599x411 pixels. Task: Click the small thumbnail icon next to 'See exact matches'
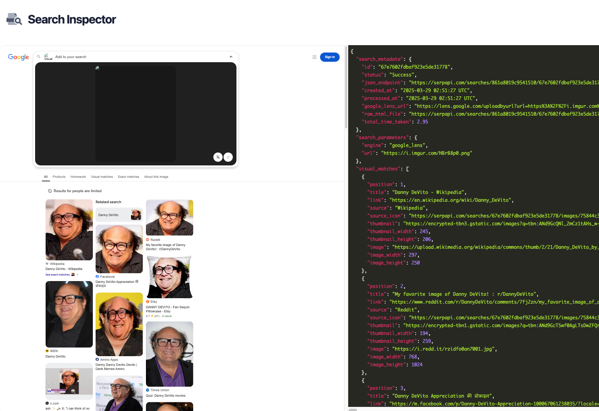[x=73, y=275]
